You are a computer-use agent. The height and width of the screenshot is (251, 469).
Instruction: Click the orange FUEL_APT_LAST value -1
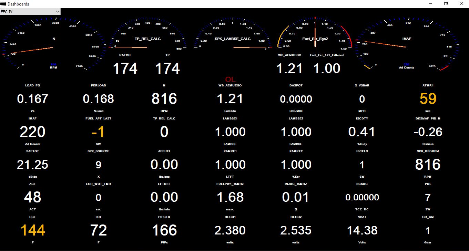tap(98, 132)
